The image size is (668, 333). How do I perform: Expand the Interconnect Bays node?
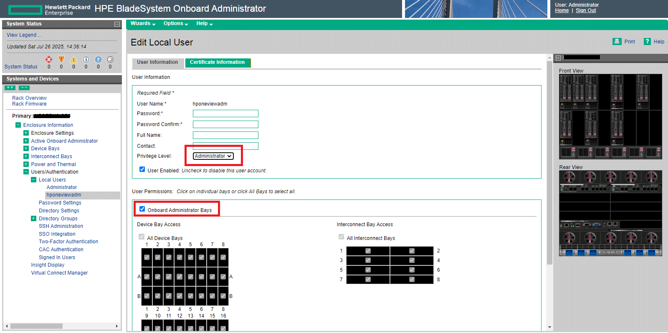point(26,156)
